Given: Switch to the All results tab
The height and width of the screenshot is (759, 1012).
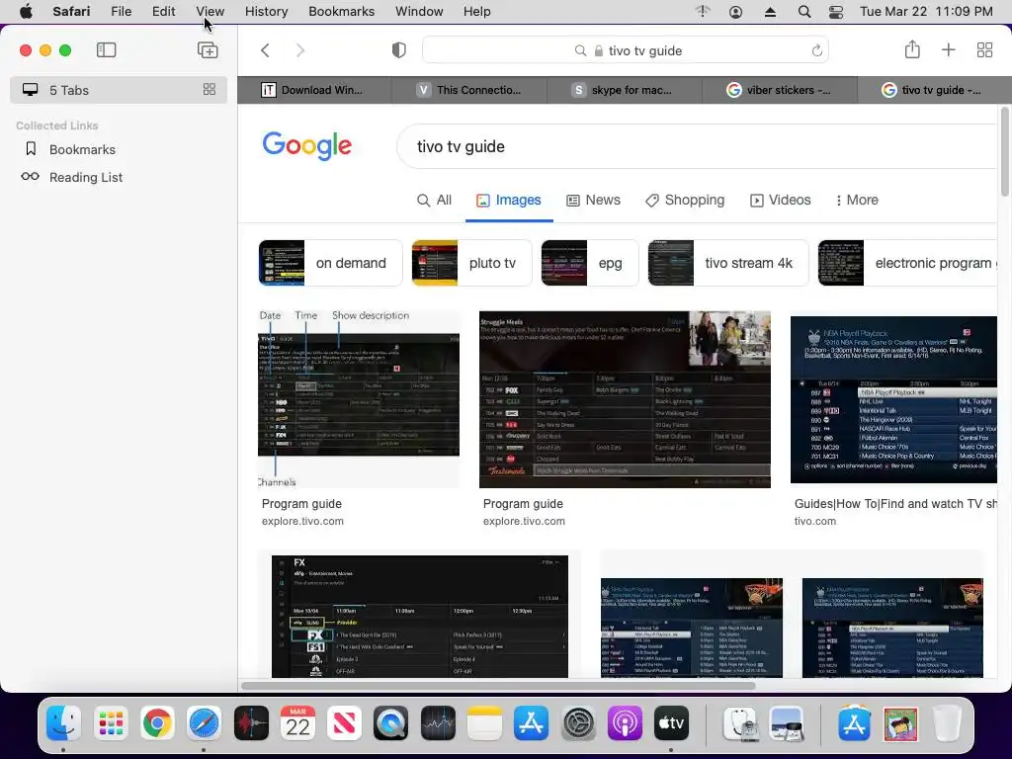Looking at the screenshot, I should pos(435,200).
